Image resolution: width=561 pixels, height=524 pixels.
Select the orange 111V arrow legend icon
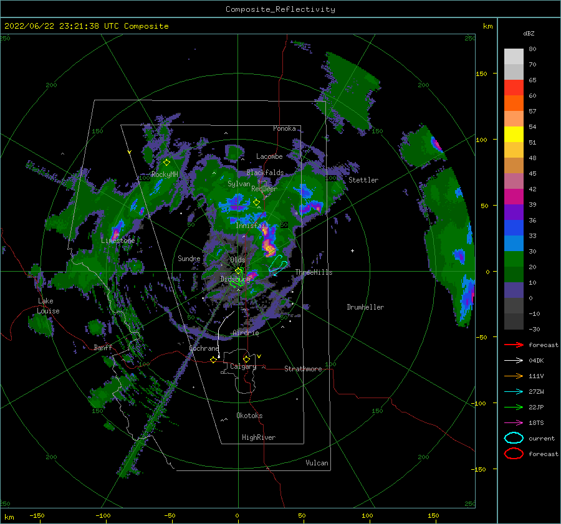click(514, 376)
